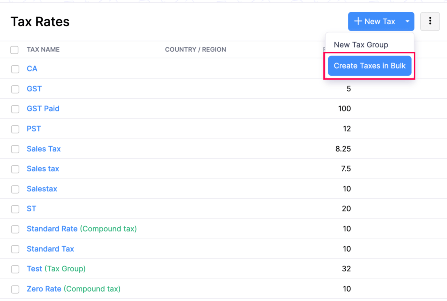Select the Sales Tax 8.25 row checkbox
The image size is (447, 301).
[15, 149]
